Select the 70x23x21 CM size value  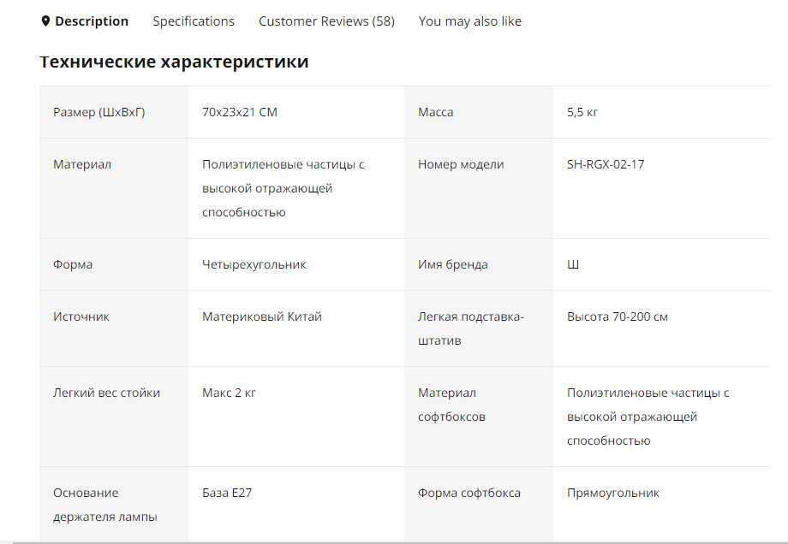coord(240,112)
